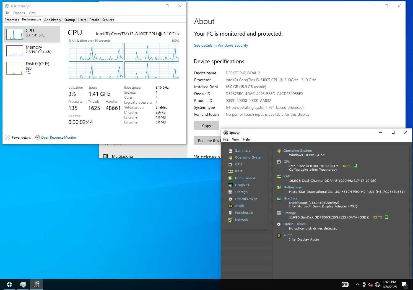Open the Speccy File menu
The height and width of the screenshot is (290, 413).
tap(226, 139)
